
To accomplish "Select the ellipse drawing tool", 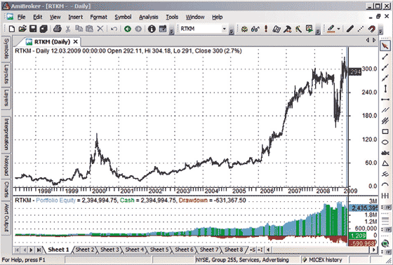I will point(385,142).
